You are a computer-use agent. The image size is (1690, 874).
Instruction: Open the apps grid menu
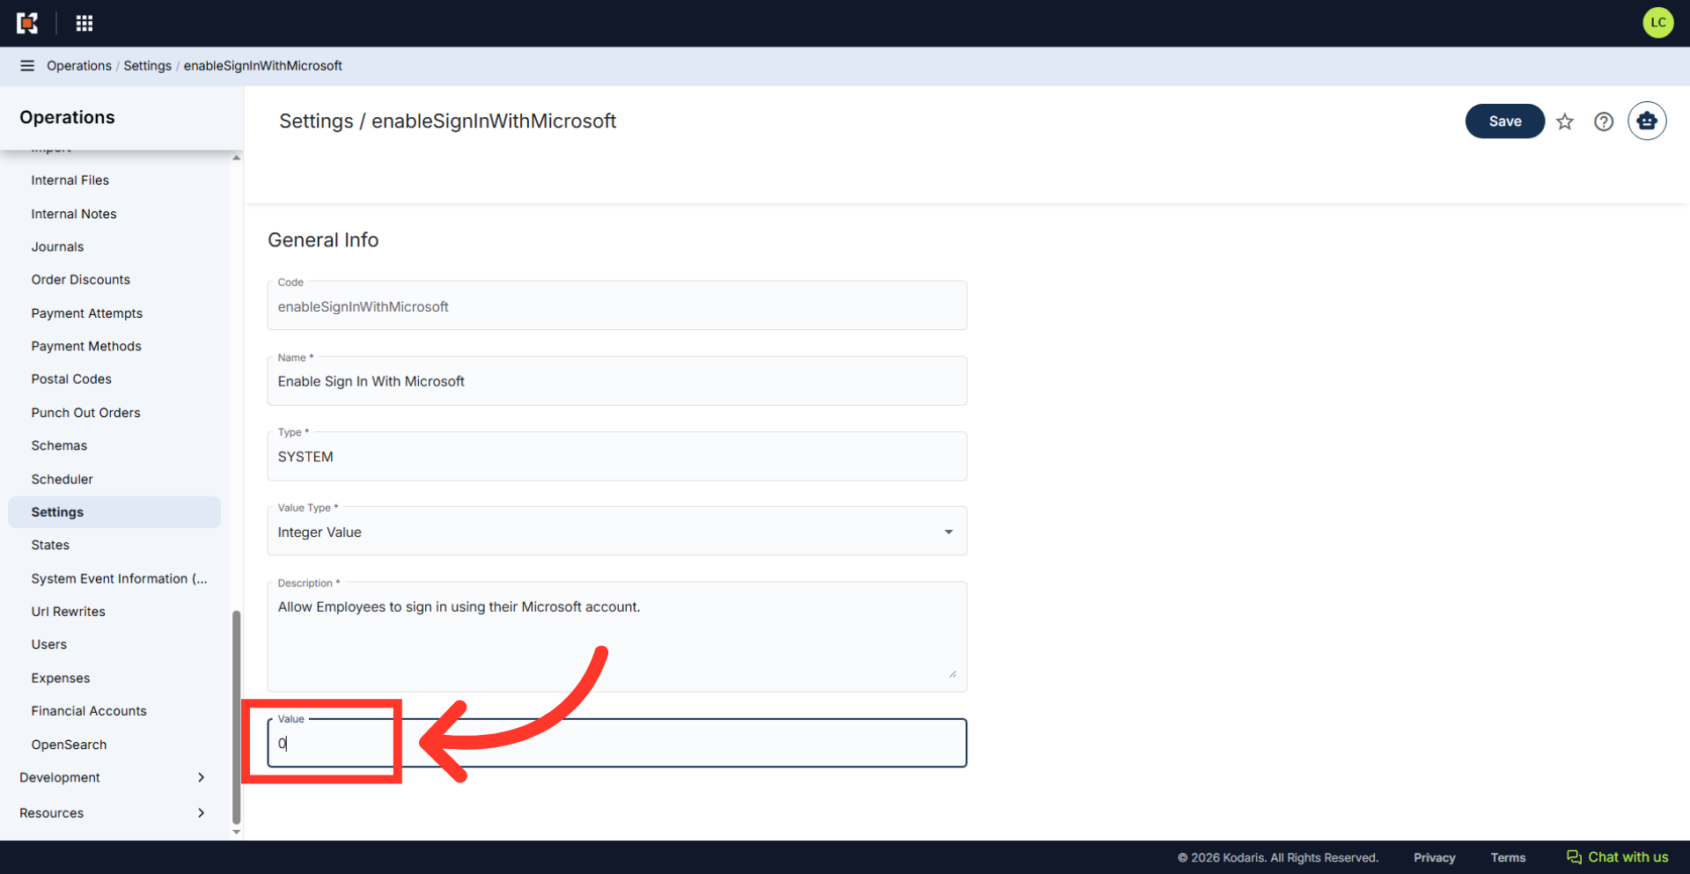click(84, 23)
